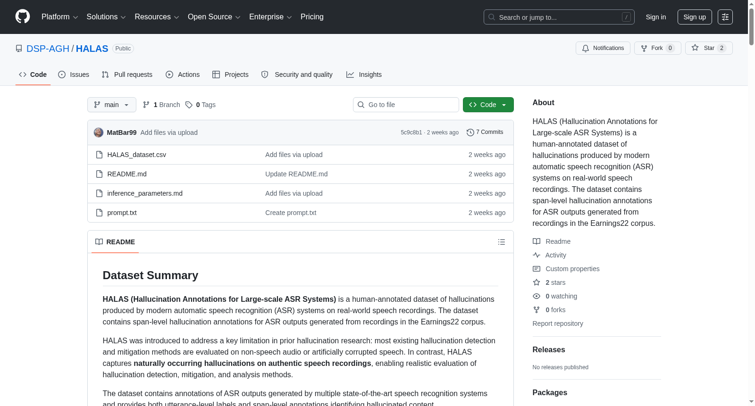
Task: Click the magnifier icon in Go to file
Action: click(361, 105)
